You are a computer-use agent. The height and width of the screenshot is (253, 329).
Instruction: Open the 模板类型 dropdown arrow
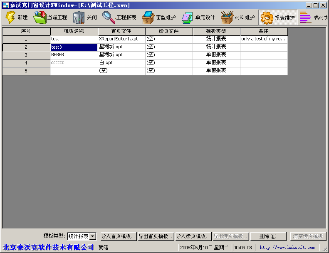click(x=92, y=236)
